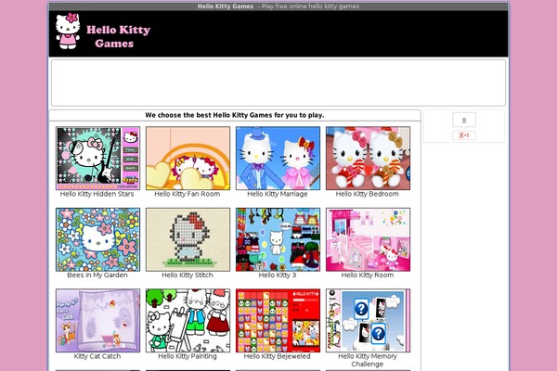Click the Hello Kitty Games logo
The image size is (557, 371).
[x=103, y=32]
